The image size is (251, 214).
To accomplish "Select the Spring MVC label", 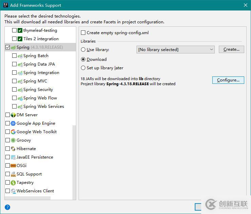I will coord(35,81).
